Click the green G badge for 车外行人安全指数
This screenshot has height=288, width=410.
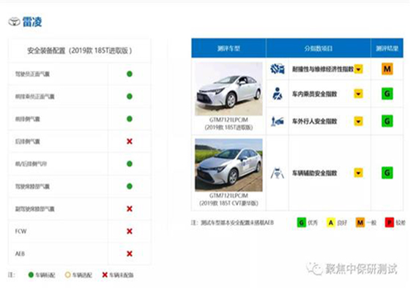pyautogui.click(x=387, y=121)
